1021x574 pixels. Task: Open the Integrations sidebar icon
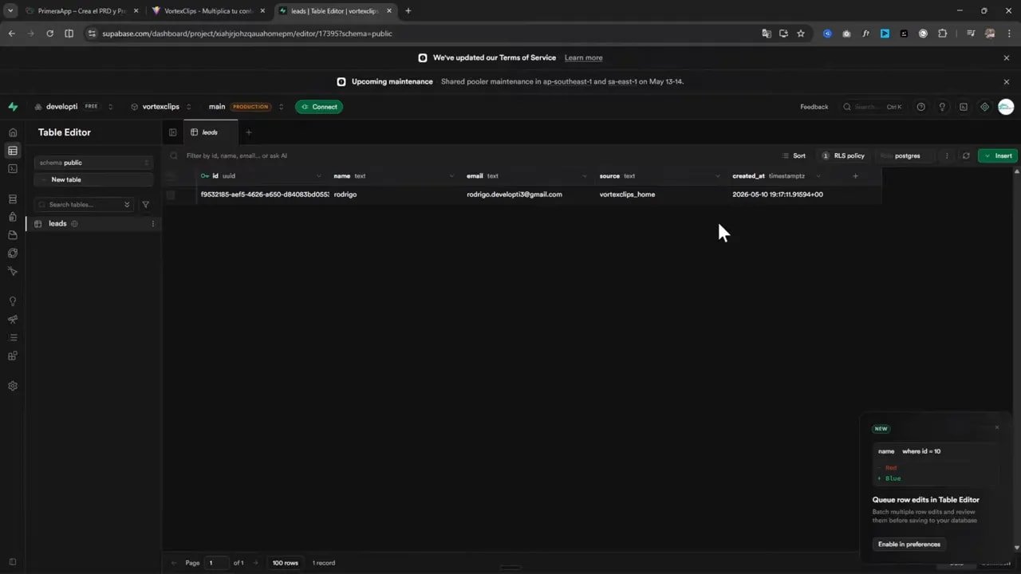(x=13, y=356)
